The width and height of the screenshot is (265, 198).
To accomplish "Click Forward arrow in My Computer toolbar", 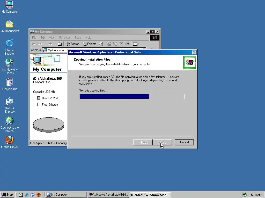I will [x=50, y=44].
